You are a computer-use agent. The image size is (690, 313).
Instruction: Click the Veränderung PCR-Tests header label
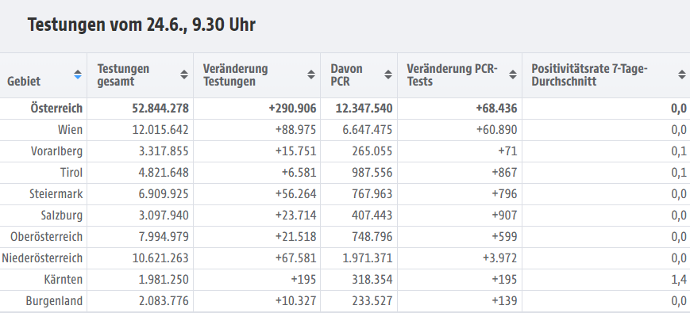pos(452,75)
